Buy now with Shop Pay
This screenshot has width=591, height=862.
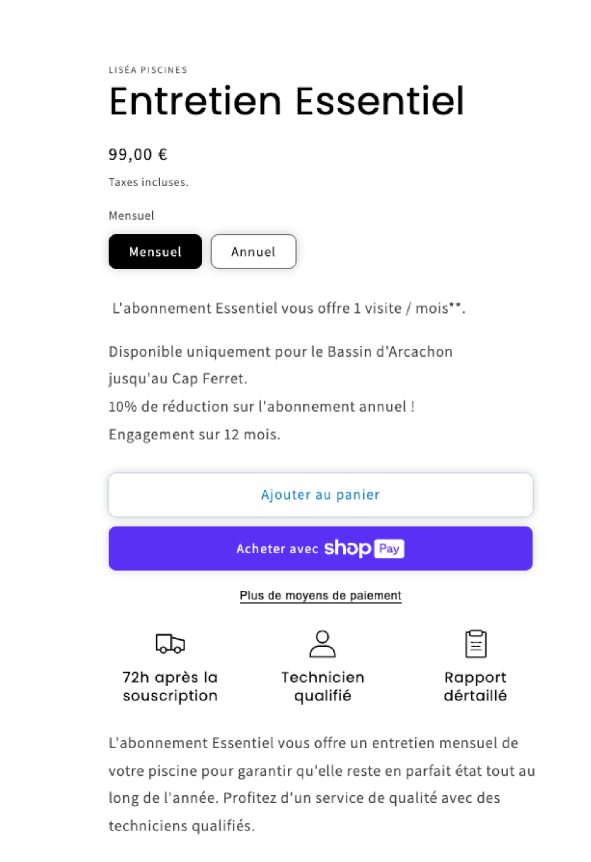320,548
